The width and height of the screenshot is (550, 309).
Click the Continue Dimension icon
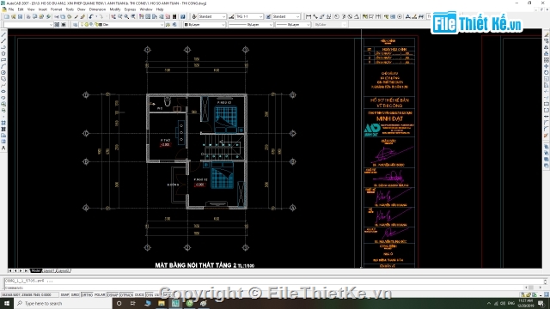378,16
